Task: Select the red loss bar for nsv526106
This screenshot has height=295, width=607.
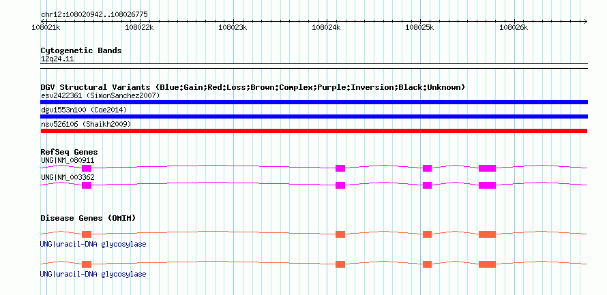Action: [x=314, y=131]
